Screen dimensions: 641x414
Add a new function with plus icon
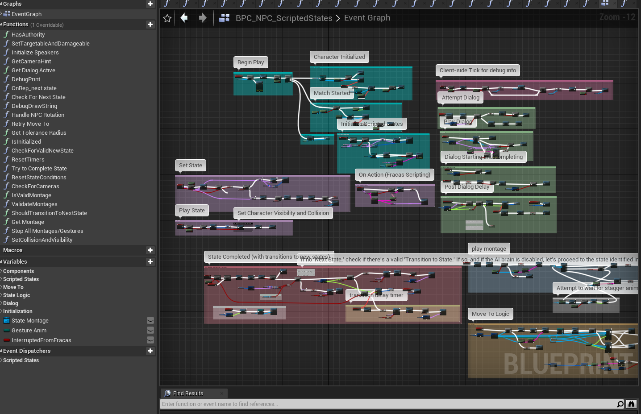click(x=150, y=25)
